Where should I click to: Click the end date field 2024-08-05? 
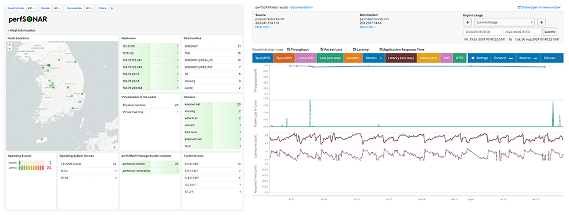pyautogui.click(x=522, y=32)
